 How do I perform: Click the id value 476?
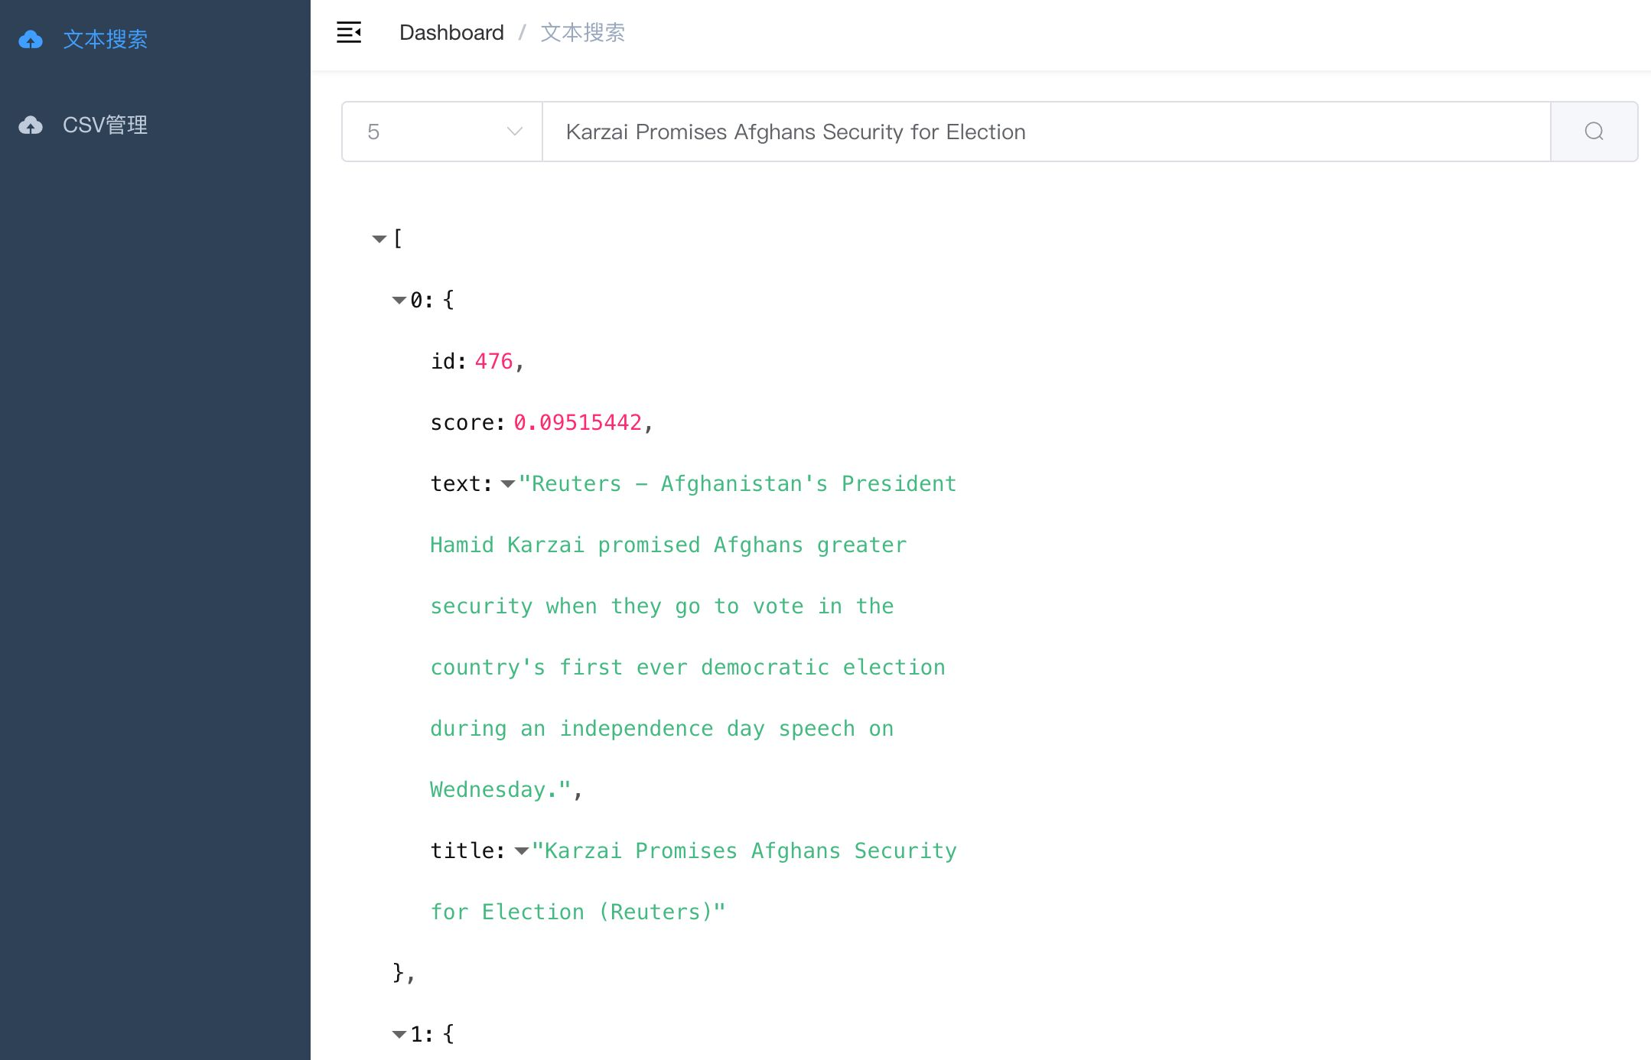pos(493,361)
